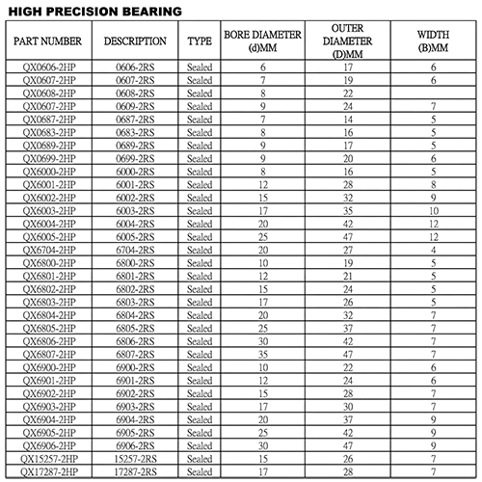The width and height of the screenshot is (482, 482).
Task: Select the empty width cell for QX0608-2HP
Action: tap(433, 94)
